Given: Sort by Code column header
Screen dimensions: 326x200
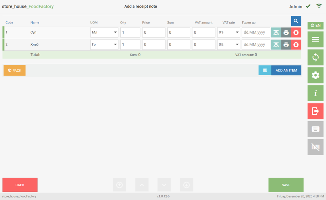Looking at the screenshot, I should pyautogui.click(x=9, y=22).
